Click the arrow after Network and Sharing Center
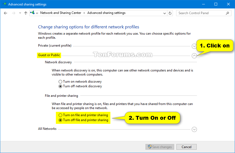The width and height of the screenshot is (235, 153). point(84,13)
